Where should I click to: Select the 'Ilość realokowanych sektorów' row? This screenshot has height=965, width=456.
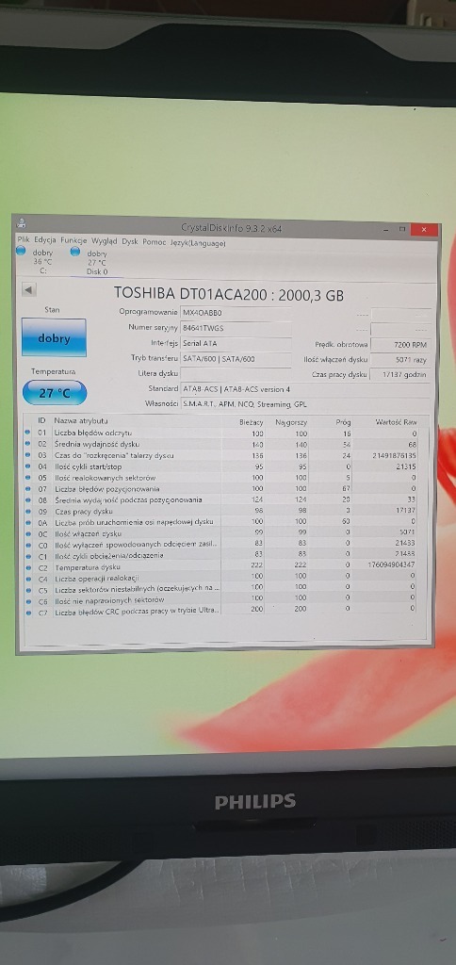pos(220,478)
